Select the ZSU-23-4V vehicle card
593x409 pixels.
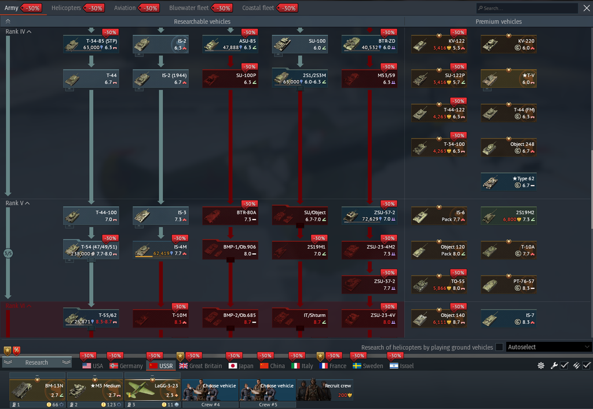click(x=369, y=318)
